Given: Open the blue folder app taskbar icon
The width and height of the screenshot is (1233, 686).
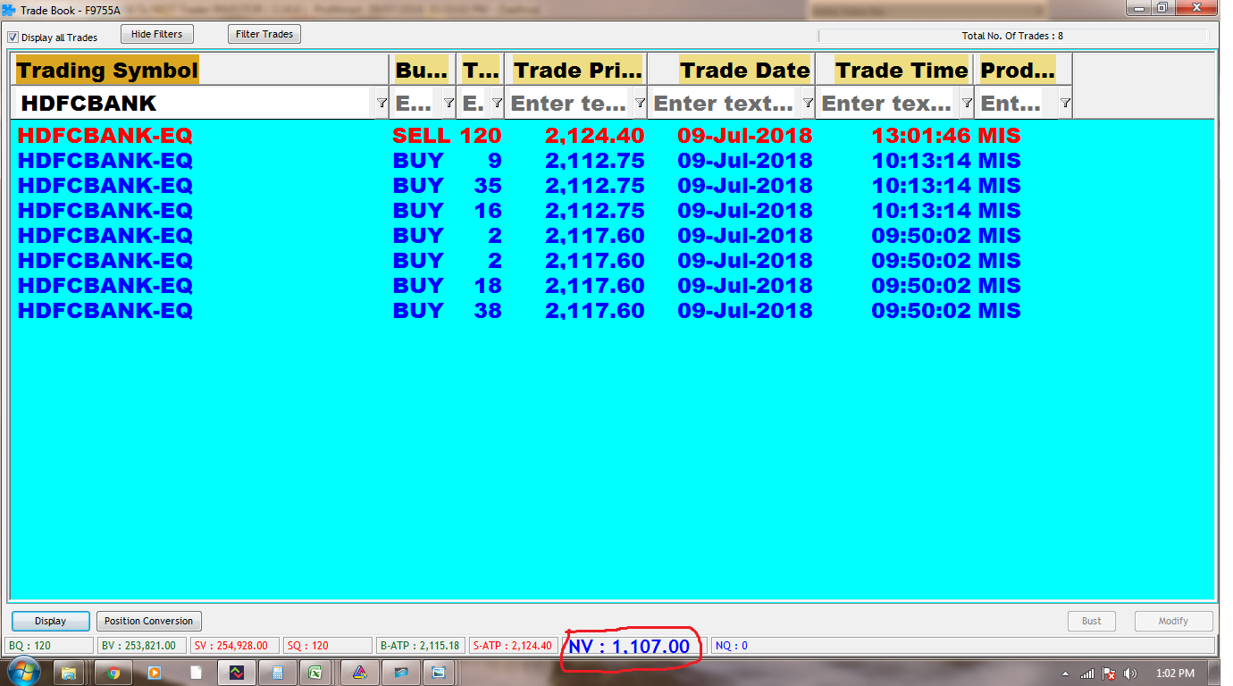Looking at the screenshot, I should [x=400, y=673].
